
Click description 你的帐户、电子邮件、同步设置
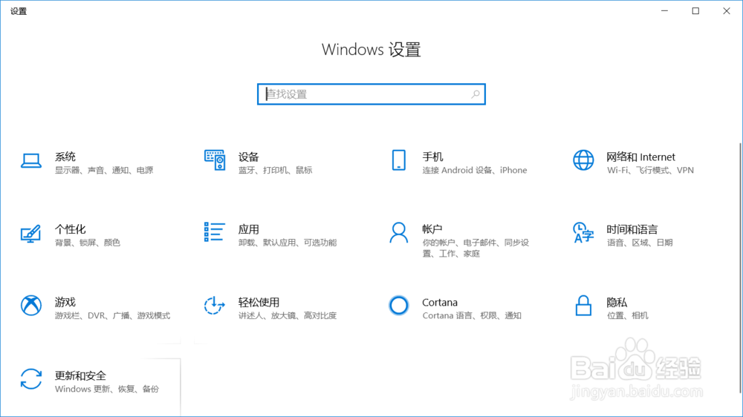(x=476, y=248)
